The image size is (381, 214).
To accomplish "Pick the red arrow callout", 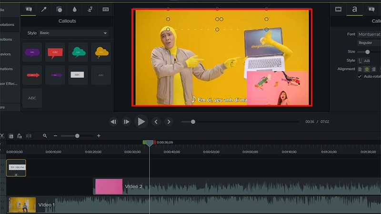I will 32,75.
